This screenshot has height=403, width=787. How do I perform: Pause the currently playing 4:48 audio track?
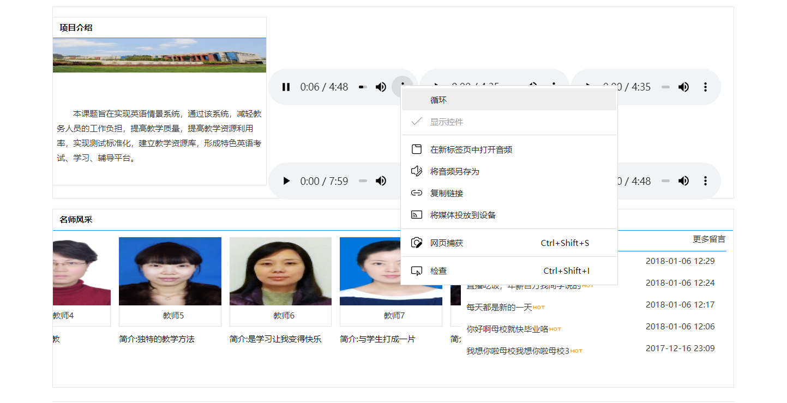(286, 87)
